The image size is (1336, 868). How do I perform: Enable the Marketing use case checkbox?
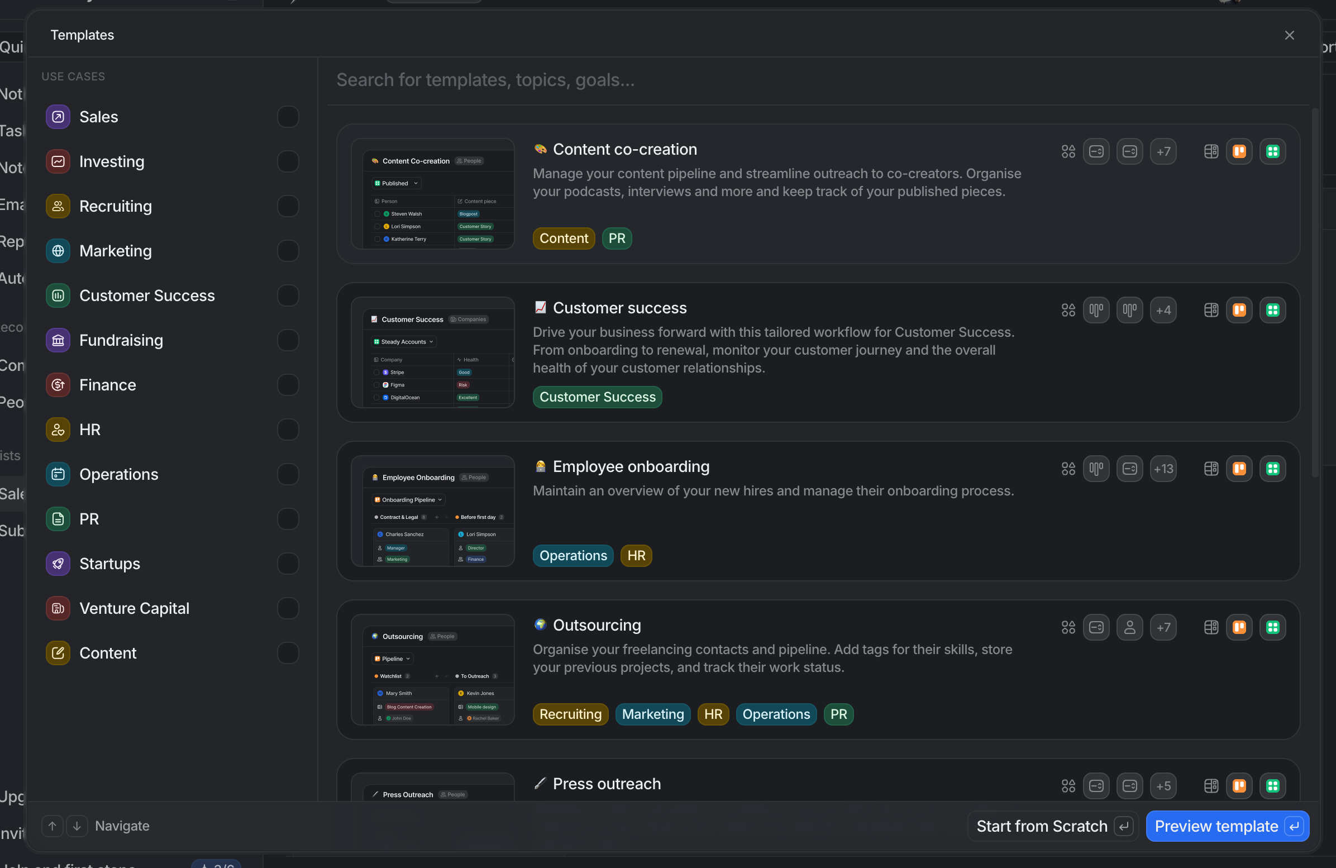coord(288,251)
